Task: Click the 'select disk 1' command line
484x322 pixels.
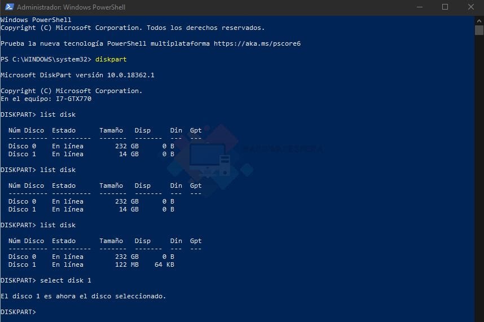Action: point(46,280)
